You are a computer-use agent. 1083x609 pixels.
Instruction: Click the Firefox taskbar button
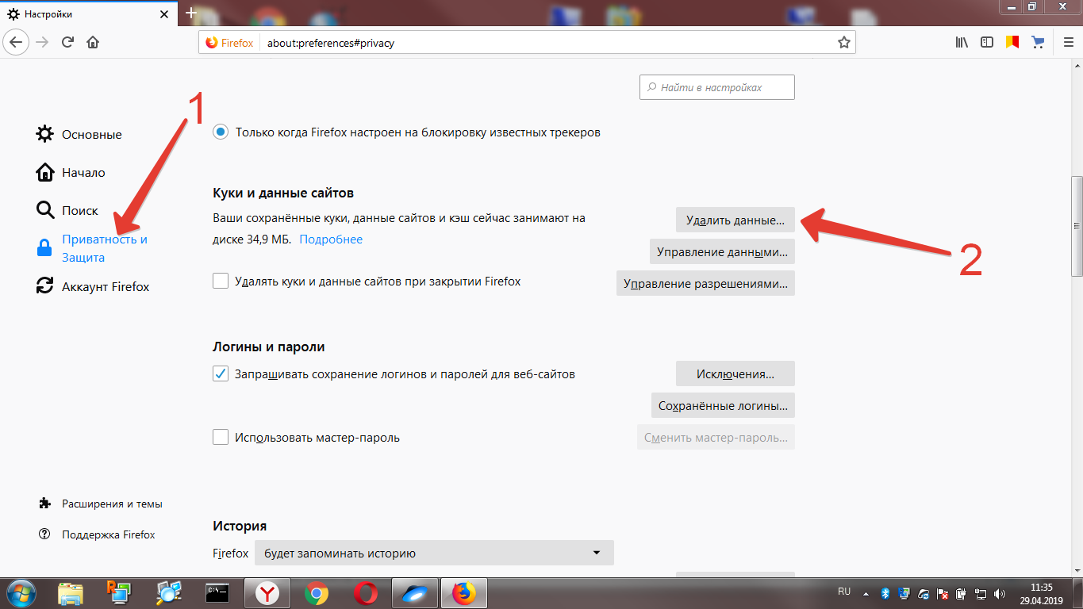tap(464, 592)
